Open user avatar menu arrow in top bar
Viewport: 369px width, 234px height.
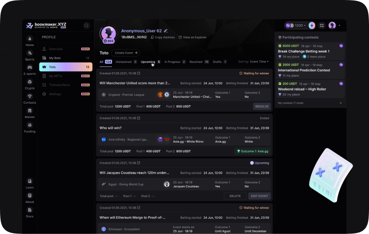pyautogui.click(x=339, y=26)
